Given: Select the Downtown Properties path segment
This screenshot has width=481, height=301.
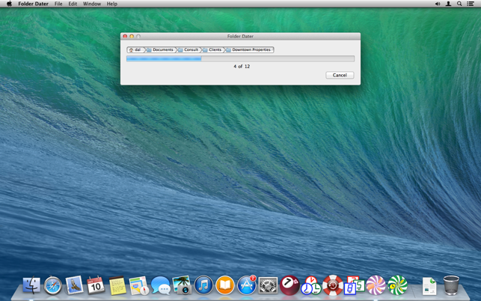Looking at the screenshot, I should pos(249,49).
